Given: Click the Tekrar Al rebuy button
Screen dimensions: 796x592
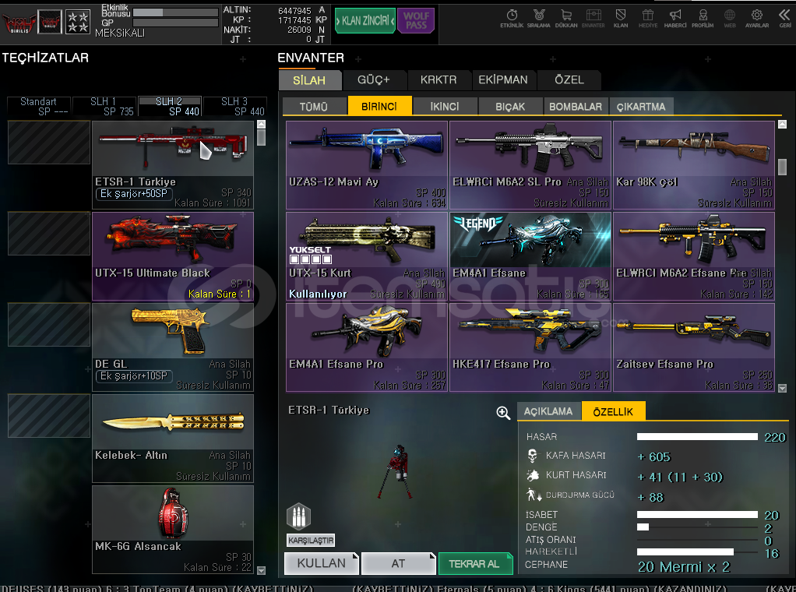Looking at the screenshot, I should (475, 563).
